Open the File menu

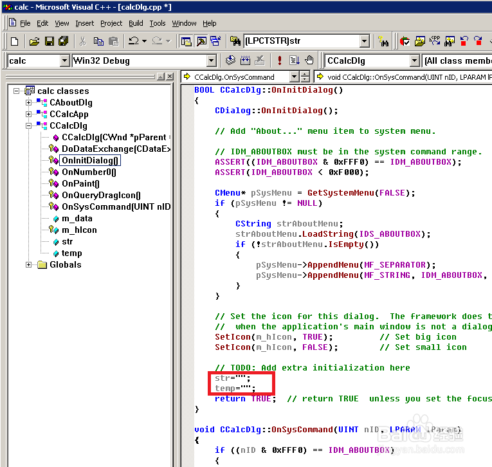point(25,23)
